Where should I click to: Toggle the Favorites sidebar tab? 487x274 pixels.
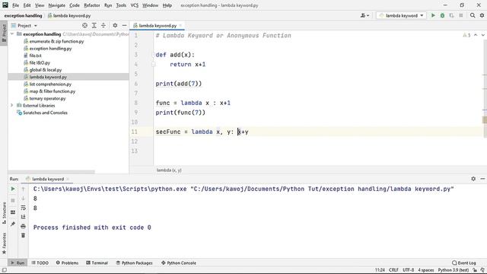pos(4,244)
